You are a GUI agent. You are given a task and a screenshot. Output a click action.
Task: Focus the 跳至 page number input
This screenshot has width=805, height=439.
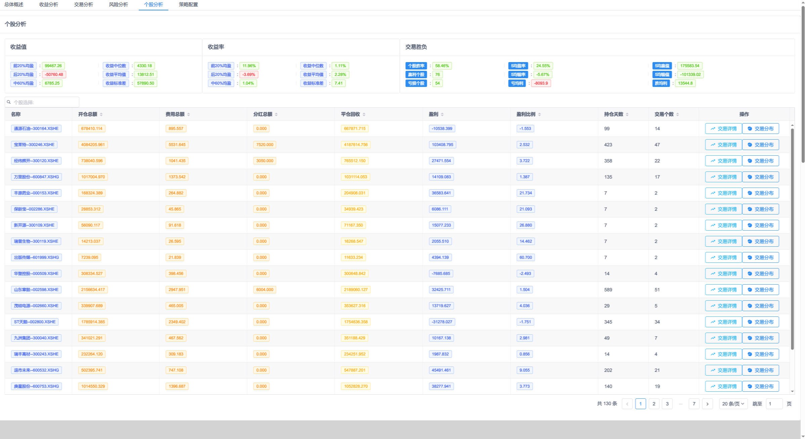click(774, 404)
